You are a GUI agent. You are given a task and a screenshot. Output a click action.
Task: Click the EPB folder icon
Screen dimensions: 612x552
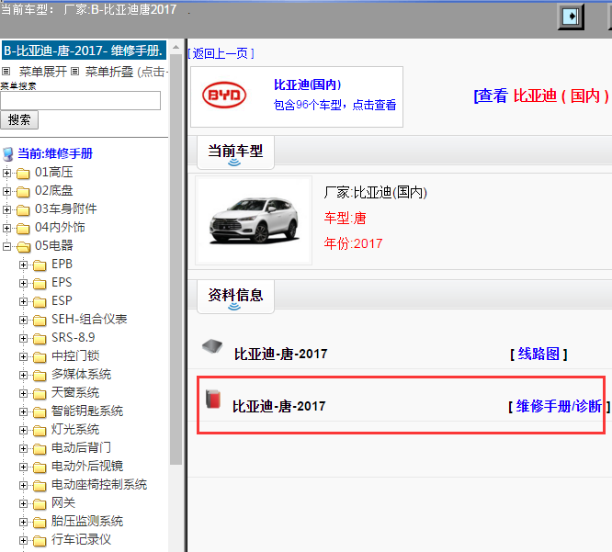tap(40, 265)
